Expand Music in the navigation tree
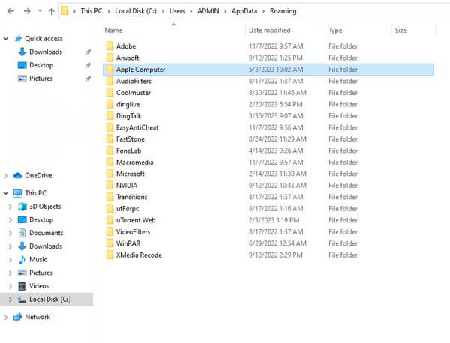Image resolution: width=450 pixels, height=343 pixels. click(x=10, y=260)
